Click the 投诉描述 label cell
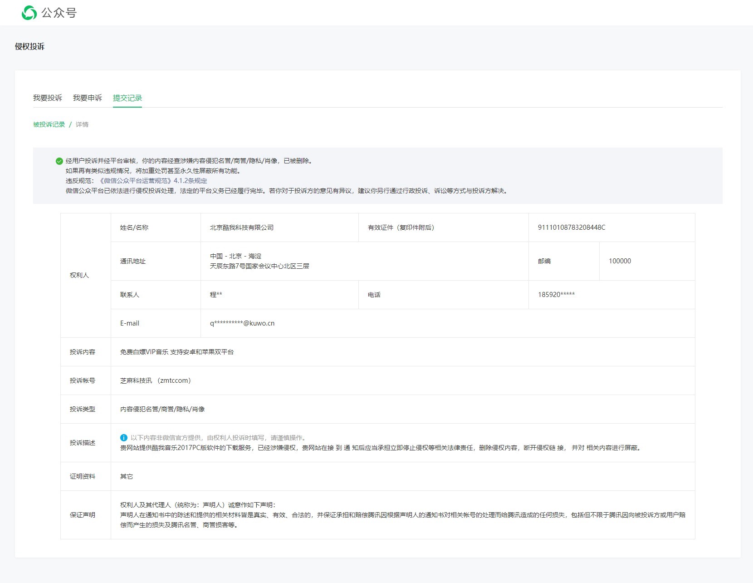The height and width of the screenshot is (583, 753). click(86, 443)
